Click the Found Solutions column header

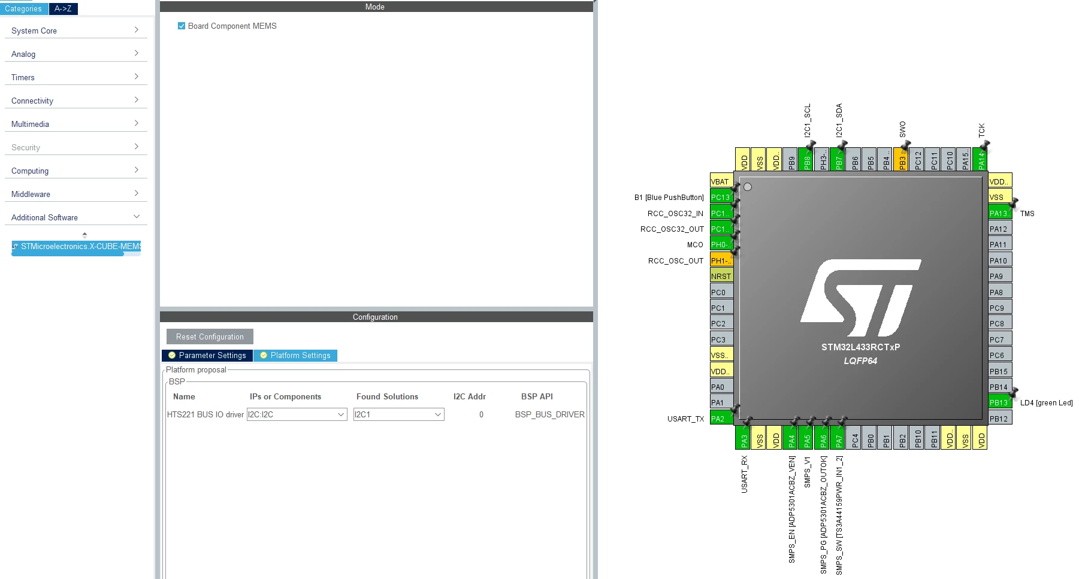click(x=387, y=396)
